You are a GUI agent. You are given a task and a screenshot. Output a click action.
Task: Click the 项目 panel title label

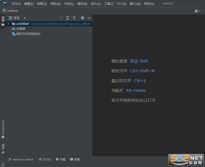pos(16,18)
